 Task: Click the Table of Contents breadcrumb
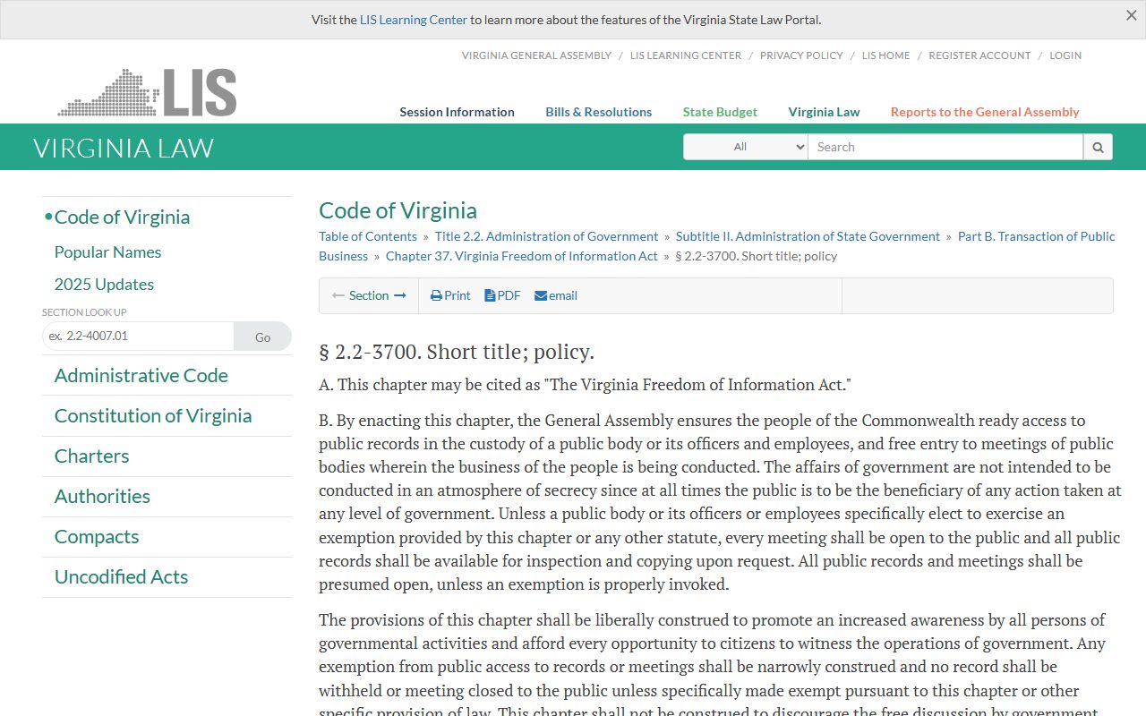click(x=368, y=236)
